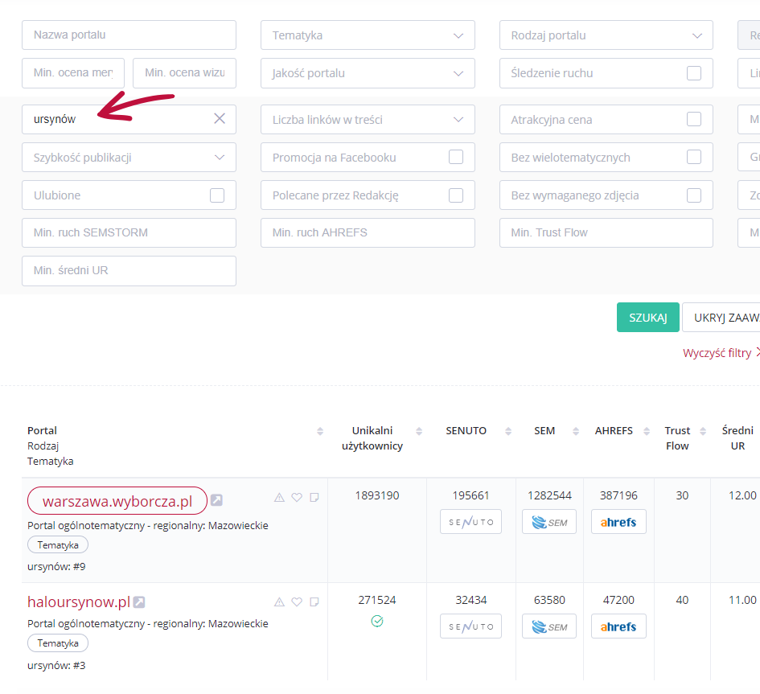The width and height of the screenshot is (760, 694).
Task: Expand the Tematyka dropdown
Action: pos(368,35)
